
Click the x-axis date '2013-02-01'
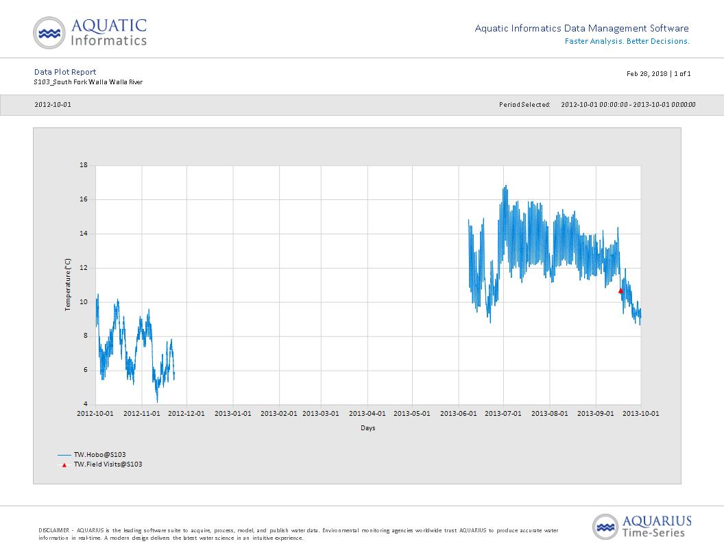pyautogui.click(x=279, y=413)
